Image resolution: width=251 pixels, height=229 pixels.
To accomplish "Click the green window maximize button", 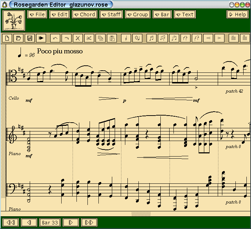I will click(243, 5).
